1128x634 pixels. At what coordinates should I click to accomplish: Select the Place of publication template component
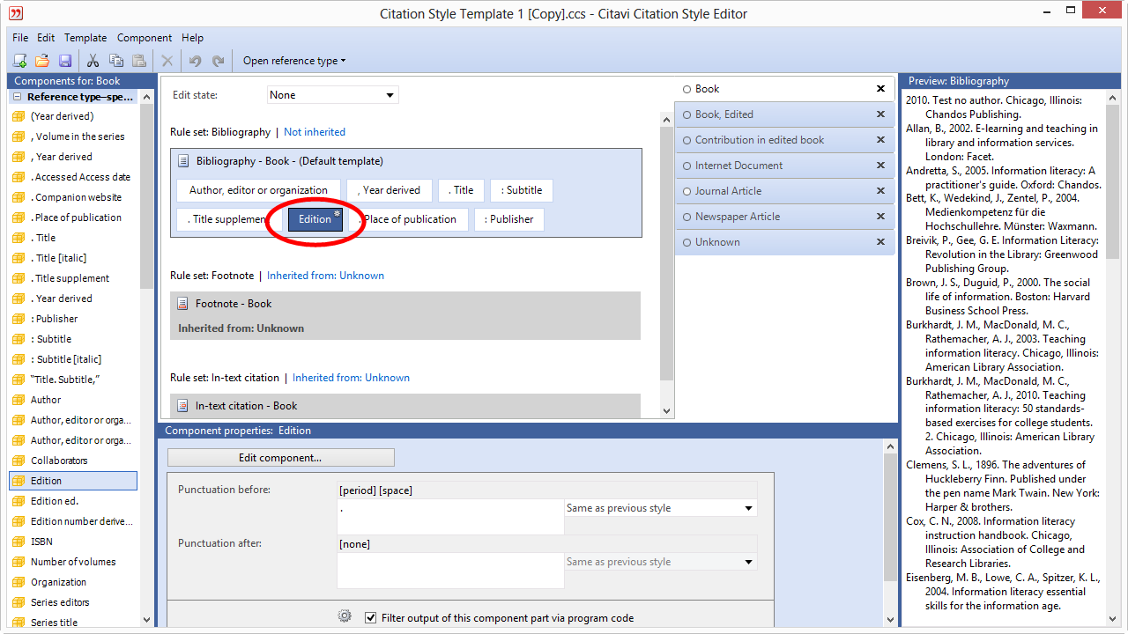[410, 219]
